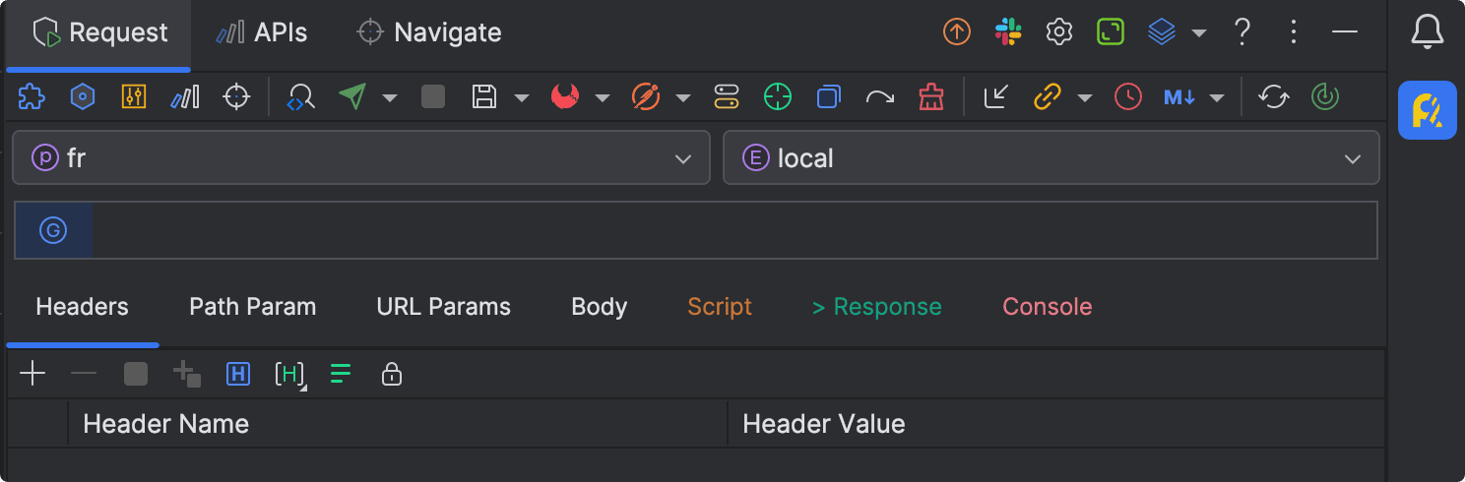Image resolution: width=1465 pixels, height=482 pixels.
Task: Expand the save options dropdown arrow
Action: [522, 97]
